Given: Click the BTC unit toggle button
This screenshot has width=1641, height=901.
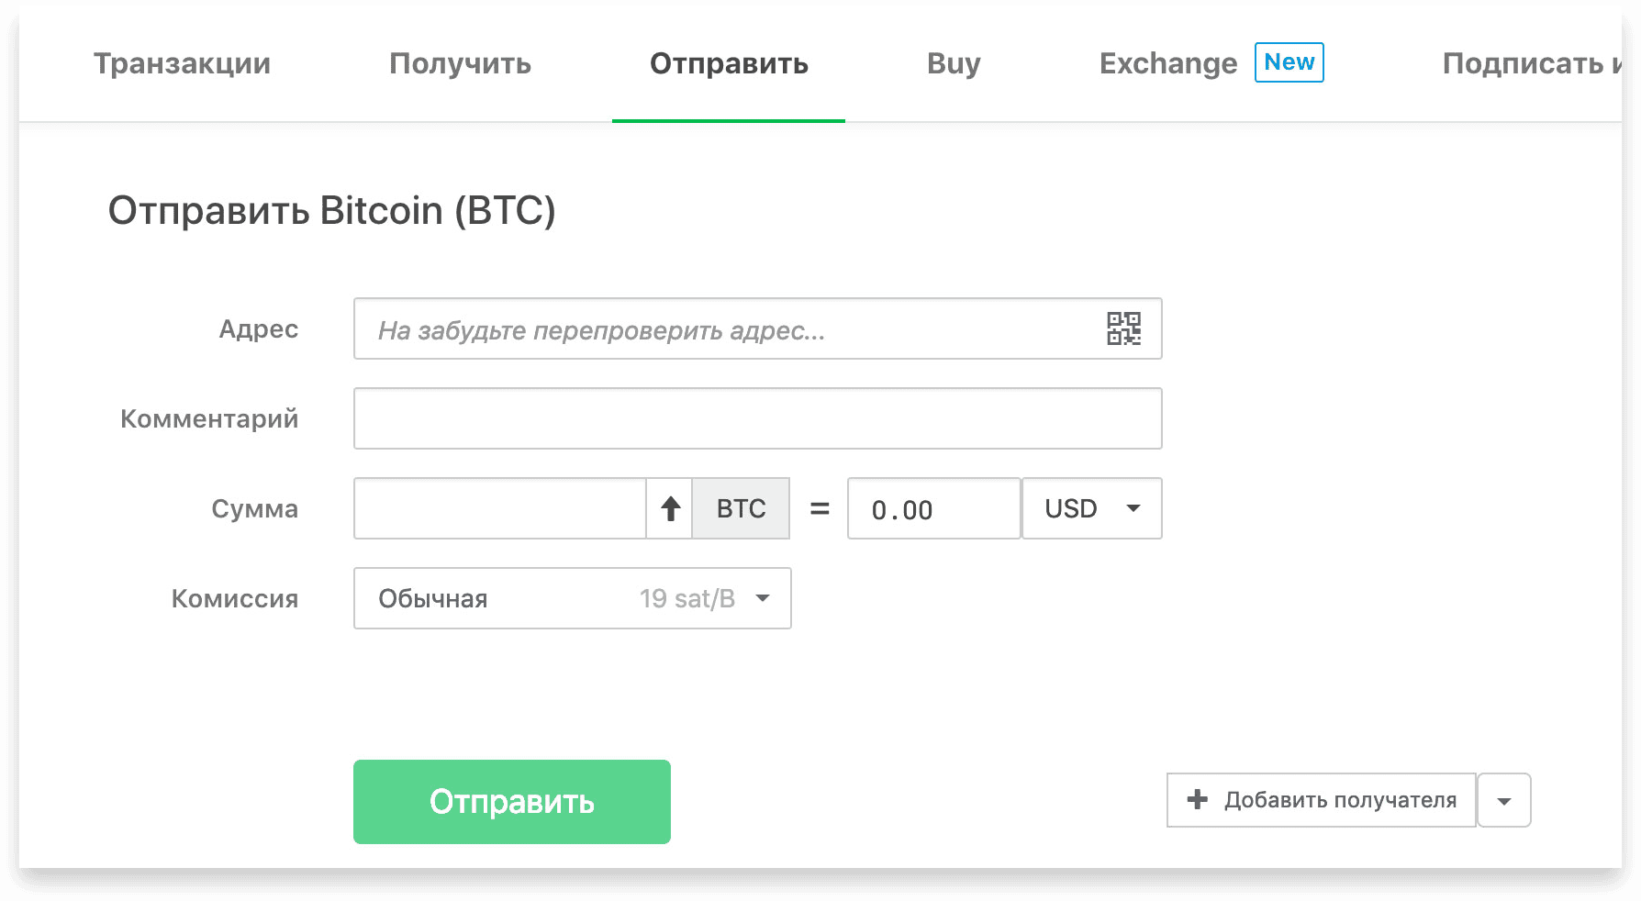Looking at the screenshot, I should tap(741, 508).
